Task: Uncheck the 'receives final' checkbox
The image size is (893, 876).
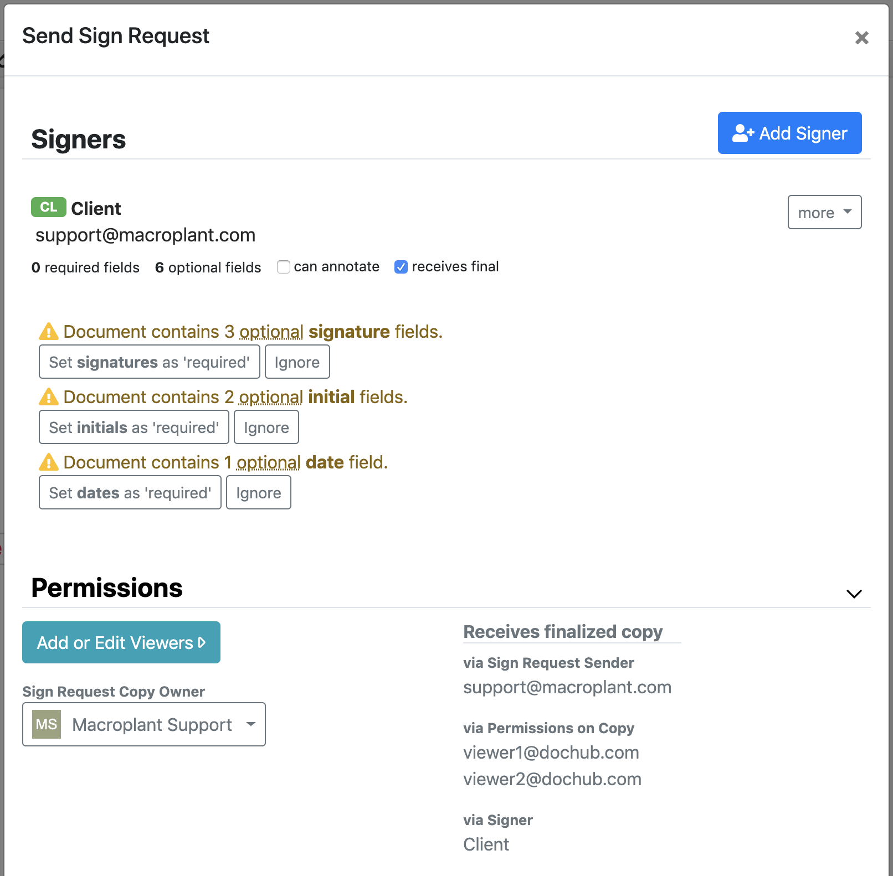Action: pyautogui.click(x=401, y=267)
